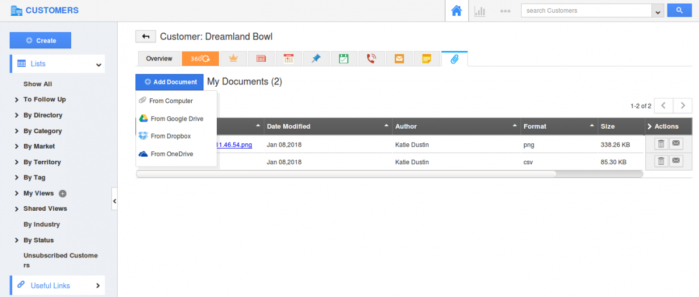
Task: Open the call logs phone icon tab
Action: [371, 59]
